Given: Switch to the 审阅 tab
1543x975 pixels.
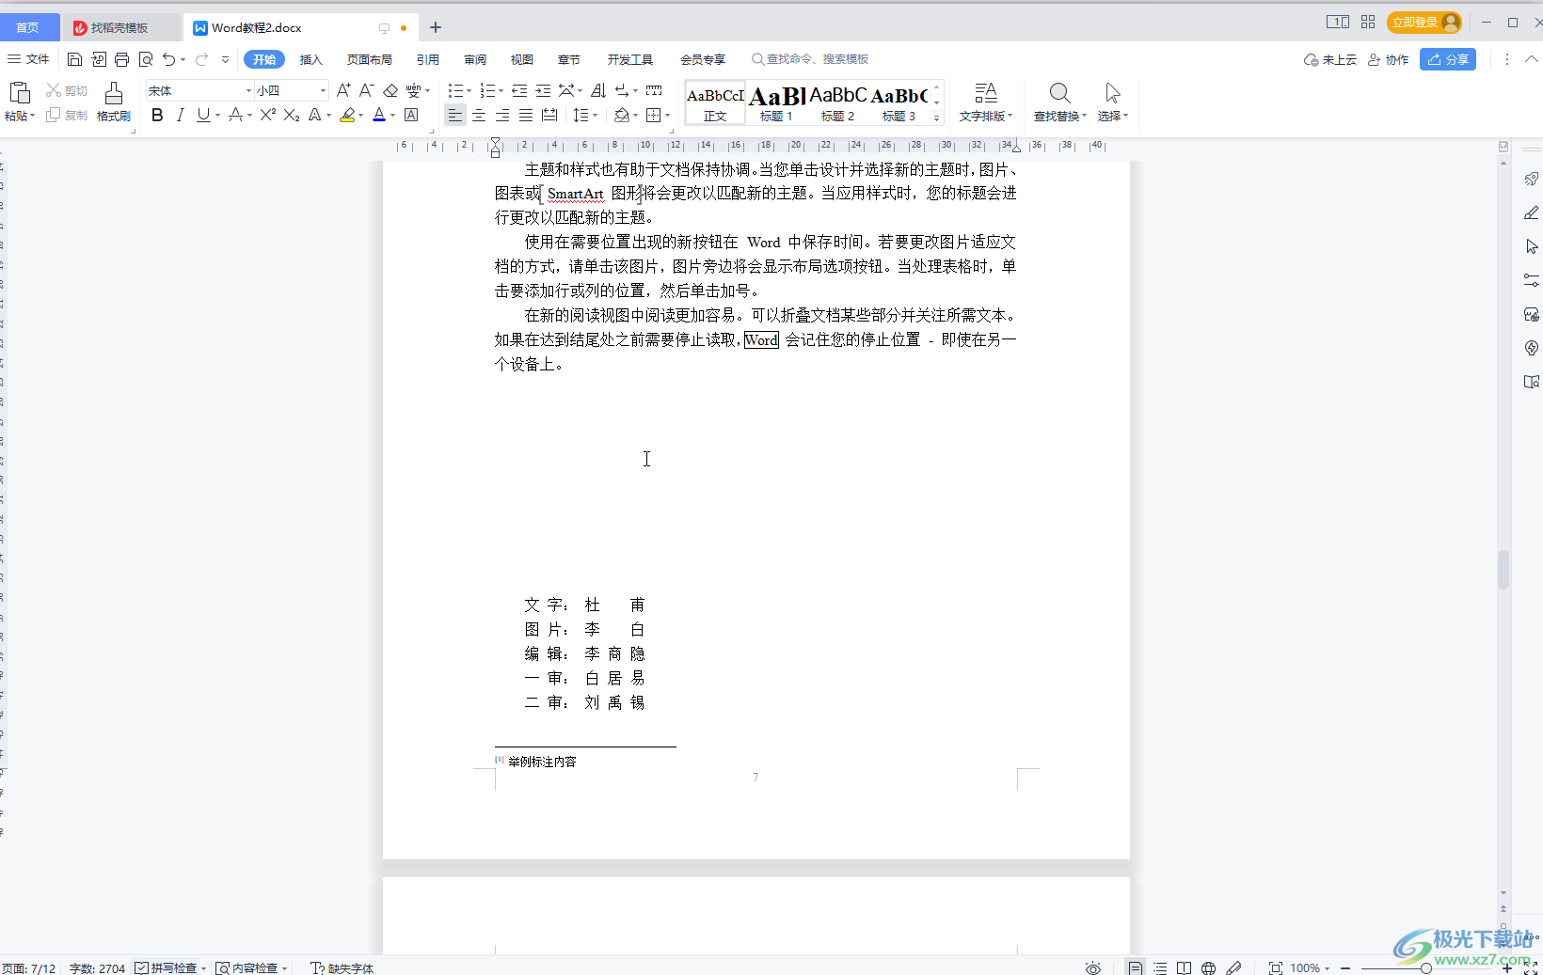Looking at the screenshot, I should coord(475,59).
